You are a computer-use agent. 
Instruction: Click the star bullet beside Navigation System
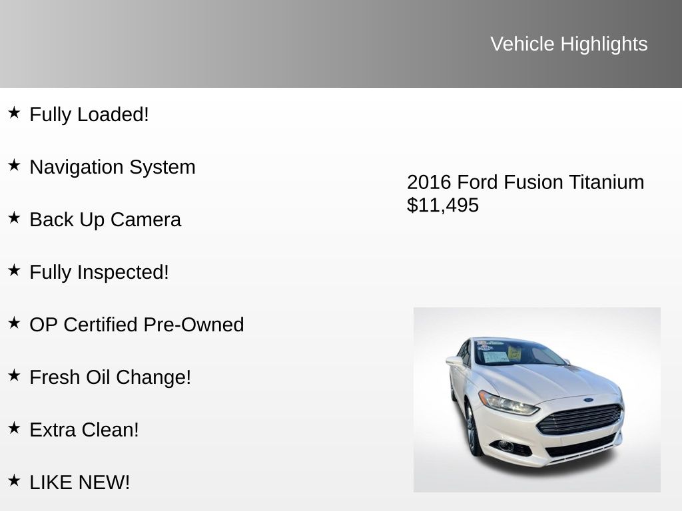pos(14,165)
